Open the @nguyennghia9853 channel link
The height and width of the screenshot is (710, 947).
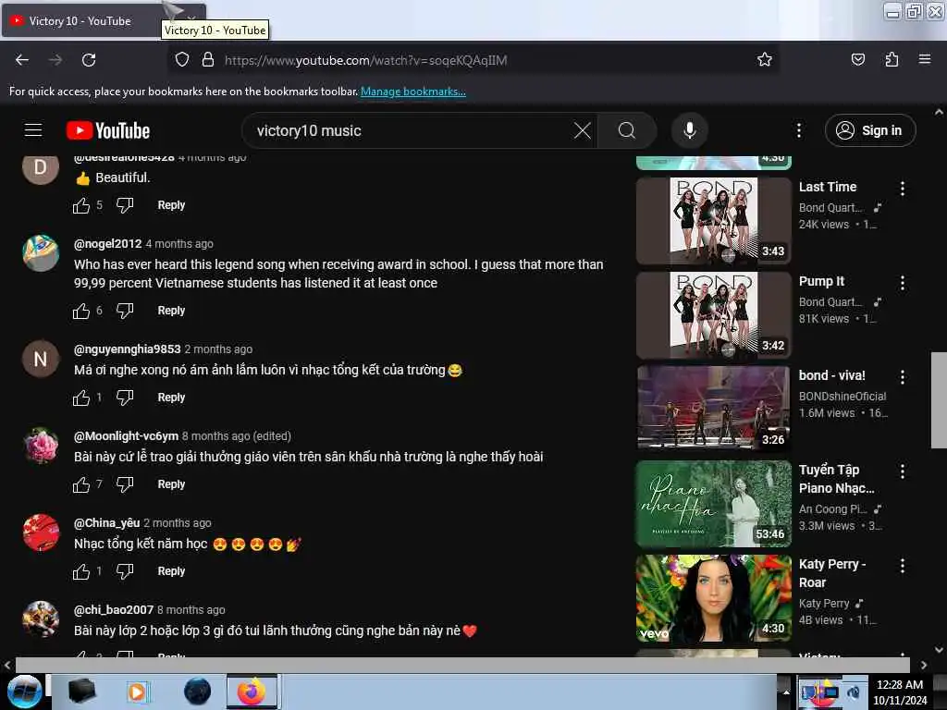[x=127, y=349]
